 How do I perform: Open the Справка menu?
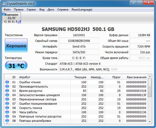point(63,9)
